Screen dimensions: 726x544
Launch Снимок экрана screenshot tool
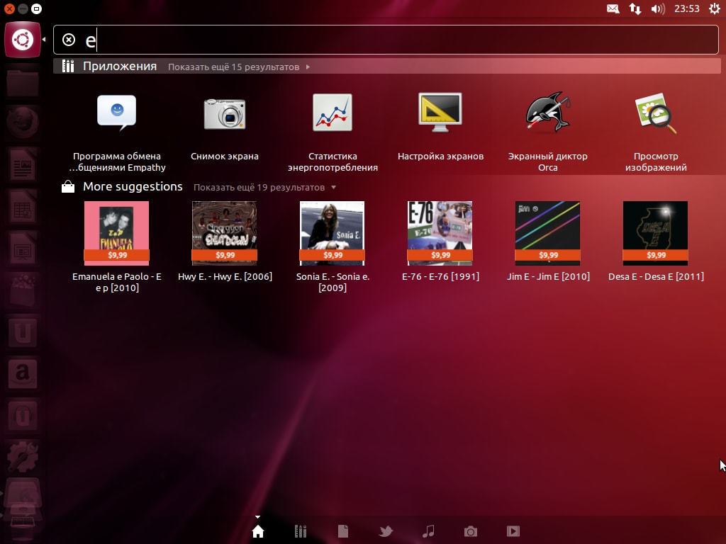click(x=225, y=113)
